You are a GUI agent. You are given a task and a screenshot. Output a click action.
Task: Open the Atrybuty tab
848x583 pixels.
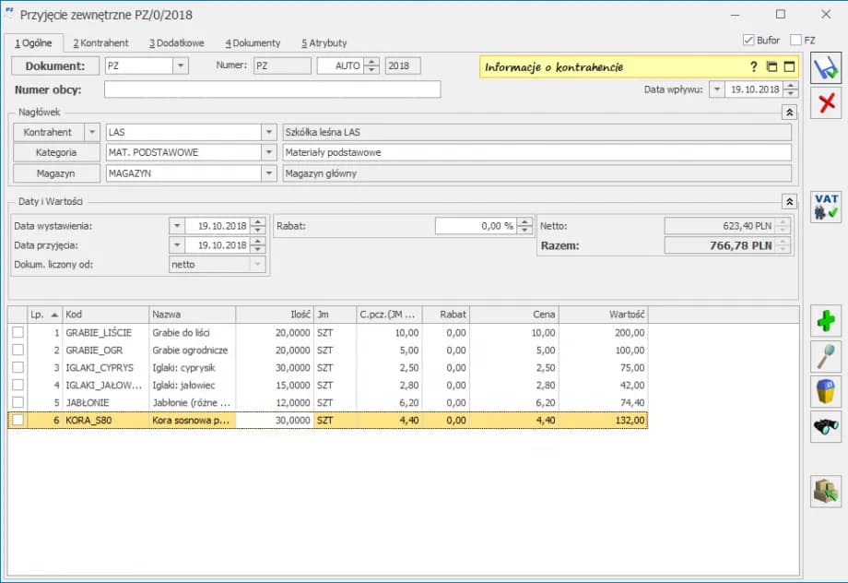point(324,42)
